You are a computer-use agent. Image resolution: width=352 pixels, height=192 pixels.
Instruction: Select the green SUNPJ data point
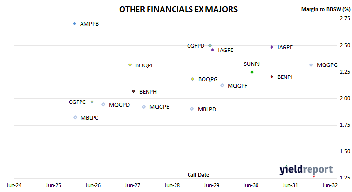[252, 72]
